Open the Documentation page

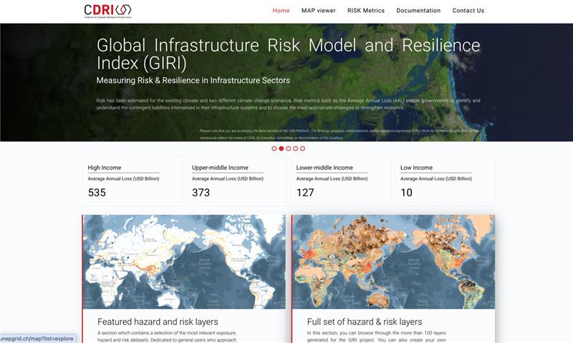[418, 11]
